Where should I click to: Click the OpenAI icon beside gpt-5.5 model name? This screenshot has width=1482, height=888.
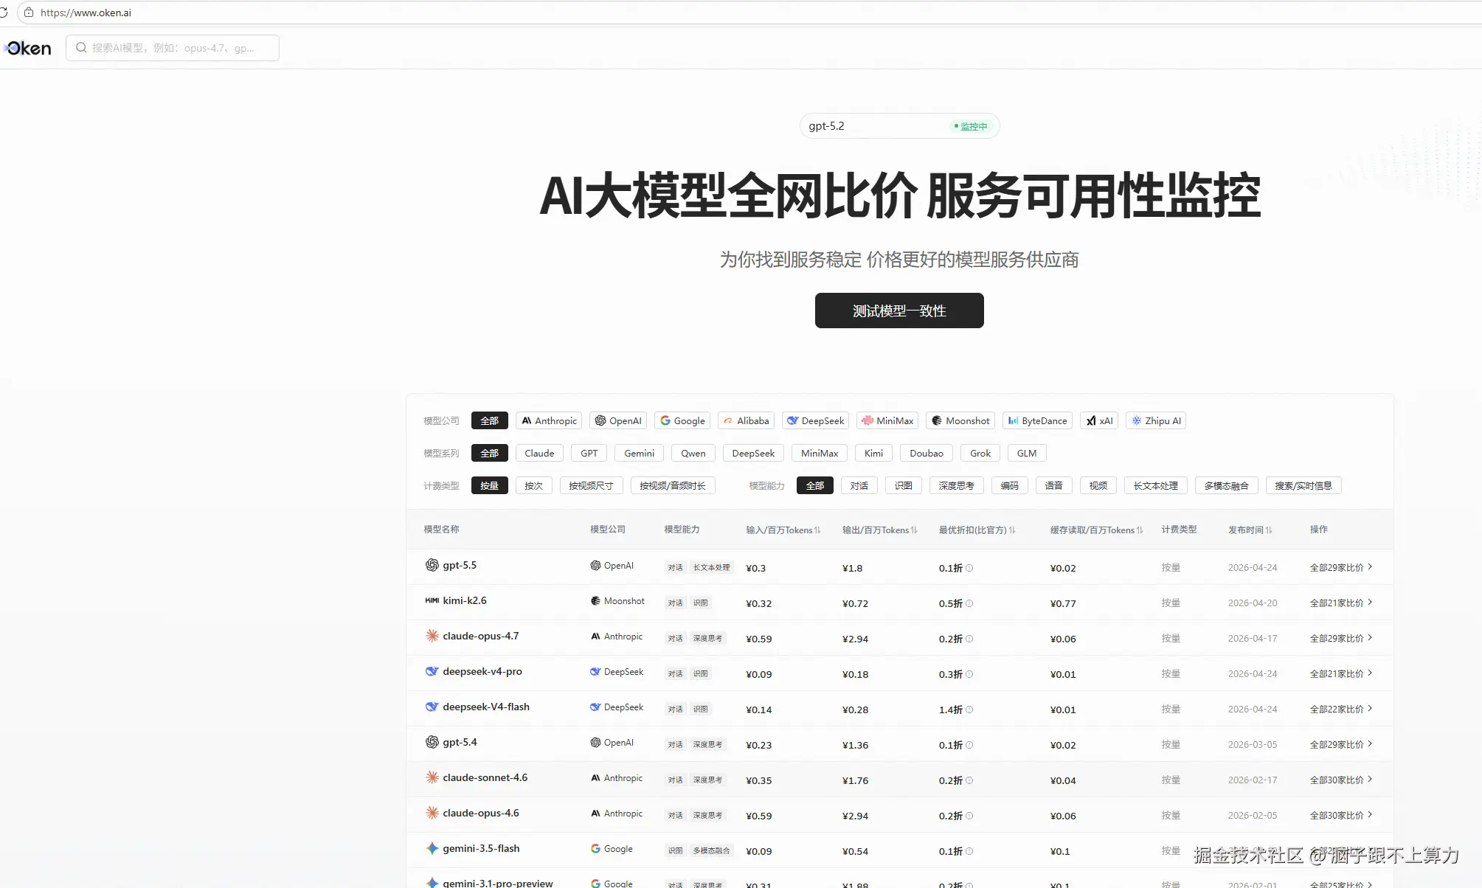click(432, 565)
